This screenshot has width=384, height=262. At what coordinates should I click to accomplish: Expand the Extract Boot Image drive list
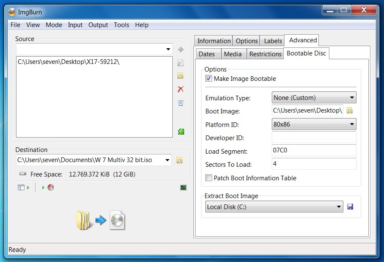tap(274, 207)
